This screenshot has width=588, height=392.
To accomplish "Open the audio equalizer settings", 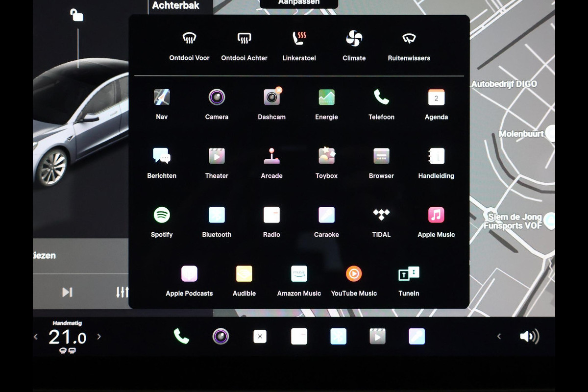I will 122,292.
